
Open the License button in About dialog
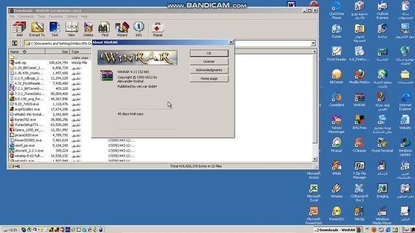(x=209, y=61)
